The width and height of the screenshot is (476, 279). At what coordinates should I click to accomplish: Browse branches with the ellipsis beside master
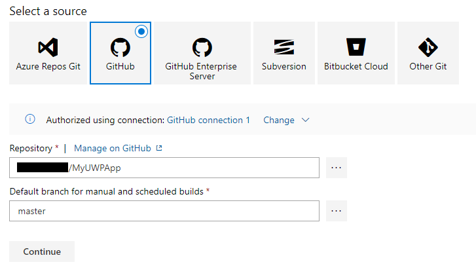click(337, 211)
